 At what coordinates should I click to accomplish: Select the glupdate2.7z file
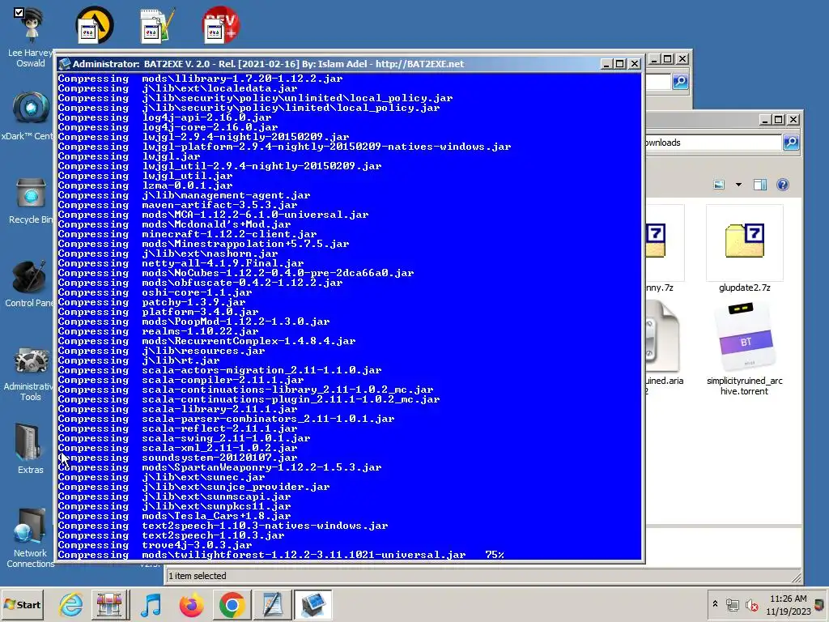coord(745,249)
